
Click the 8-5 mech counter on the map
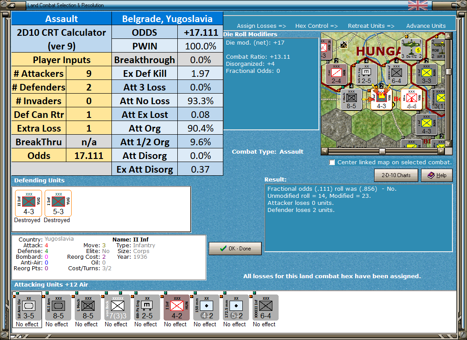click(351, 99)
